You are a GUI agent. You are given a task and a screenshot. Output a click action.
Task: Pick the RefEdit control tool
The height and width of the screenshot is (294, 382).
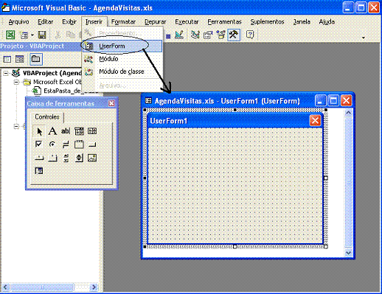tap(39, 170)
